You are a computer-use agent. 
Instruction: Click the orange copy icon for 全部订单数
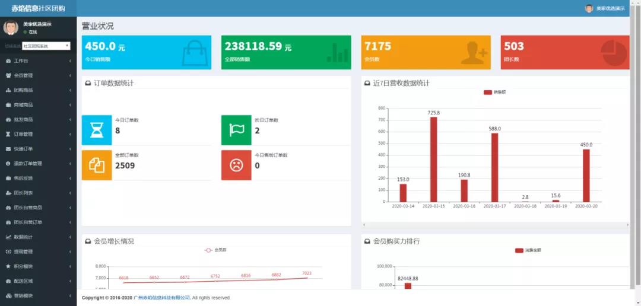click(96, 165)
